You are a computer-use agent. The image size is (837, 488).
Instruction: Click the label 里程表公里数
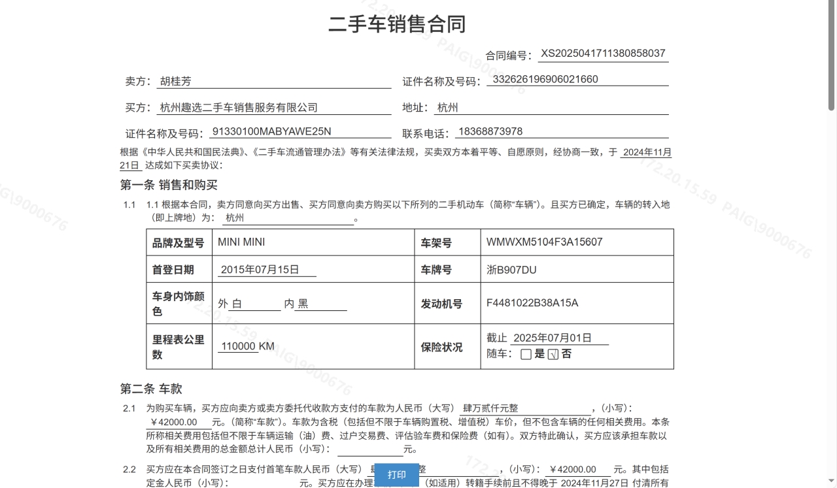tap(179, 347)
